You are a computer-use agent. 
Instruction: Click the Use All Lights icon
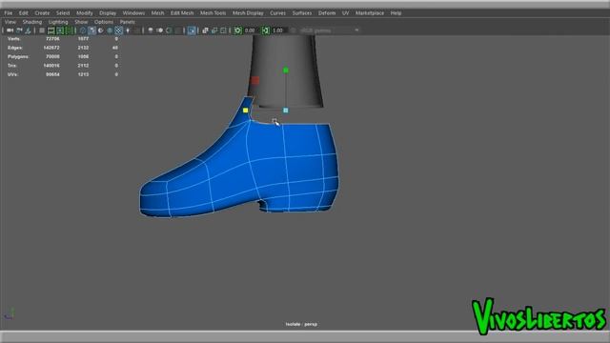(128, 30)
